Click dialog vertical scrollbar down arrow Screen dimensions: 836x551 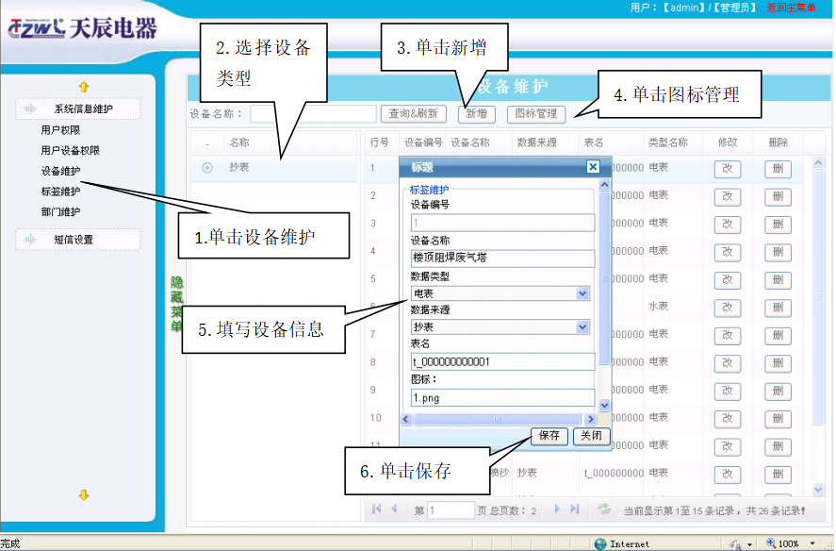pos(604,406)
